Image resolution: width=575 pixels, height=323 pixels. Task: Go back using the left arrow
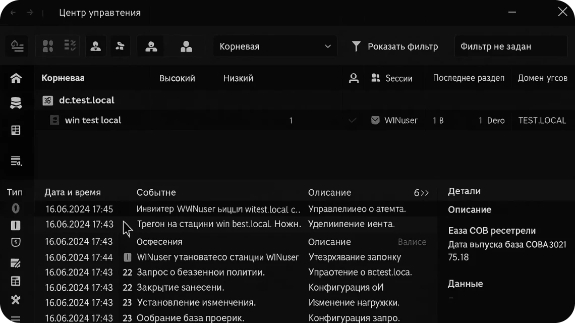13,12
